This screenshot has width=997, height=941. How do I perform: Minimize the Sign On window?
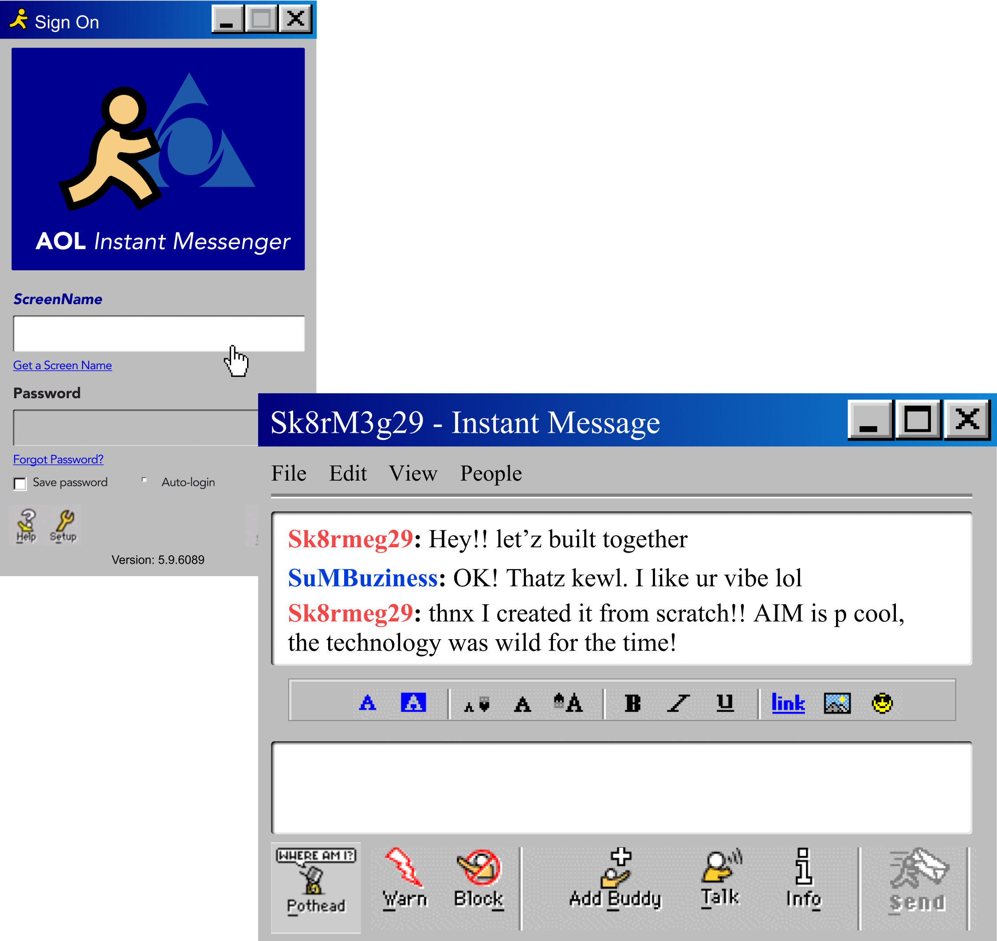pyautogui.click(x=228, y=19)
